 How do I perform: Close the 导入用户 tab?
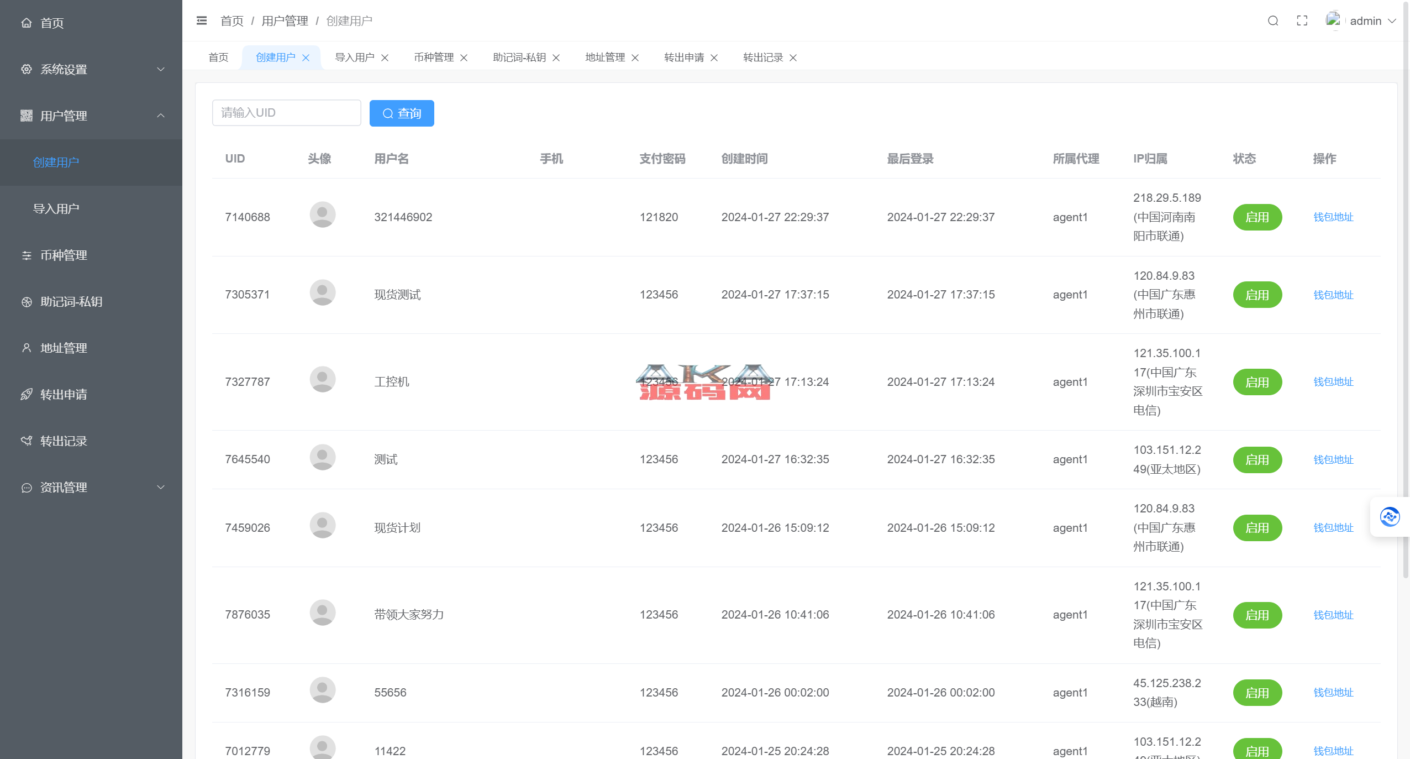pos(385,58)
